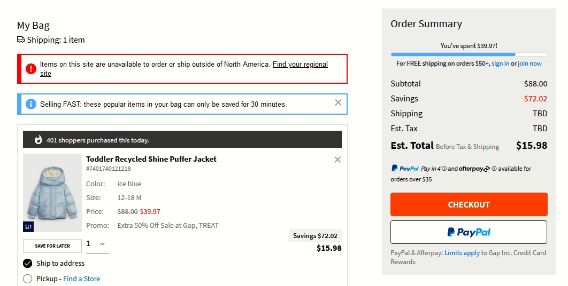Screen dimensions: 568x286
Task: Dismiss the Selling FAST notification
Action: click(338, 102)
